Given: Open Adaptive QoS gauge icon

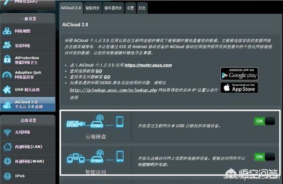Looking at the screenshot, I should click(7, 74).
